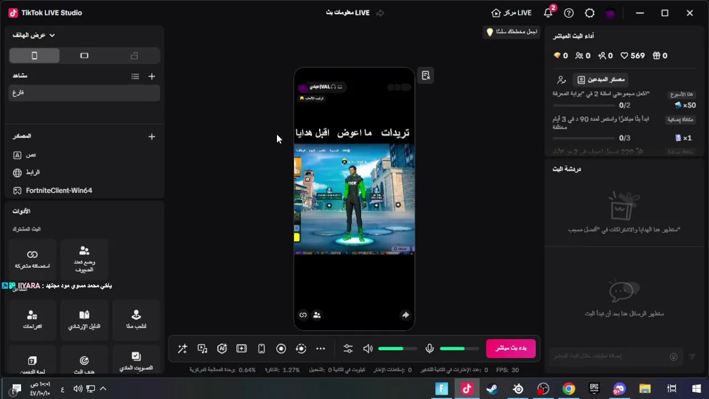Open the الدليل الإرشادي guide tool
This screenshot has height=399, width=709.
[x=84, y=319]
